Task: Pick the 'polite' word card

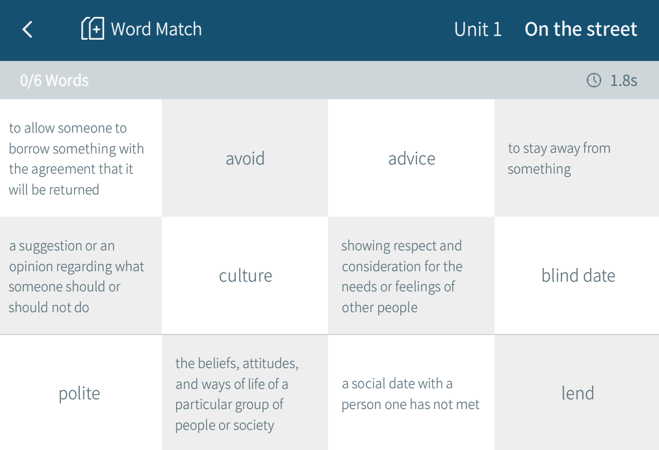Action: coord(79,393)
